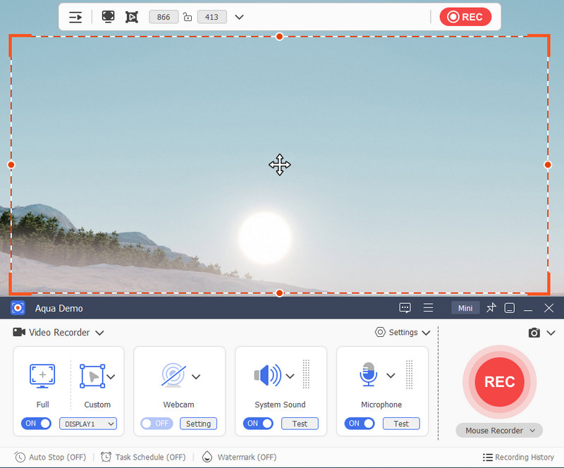Click the move crosshair in region center
Viewport: 564px width, 468px height.
point(279,165)
